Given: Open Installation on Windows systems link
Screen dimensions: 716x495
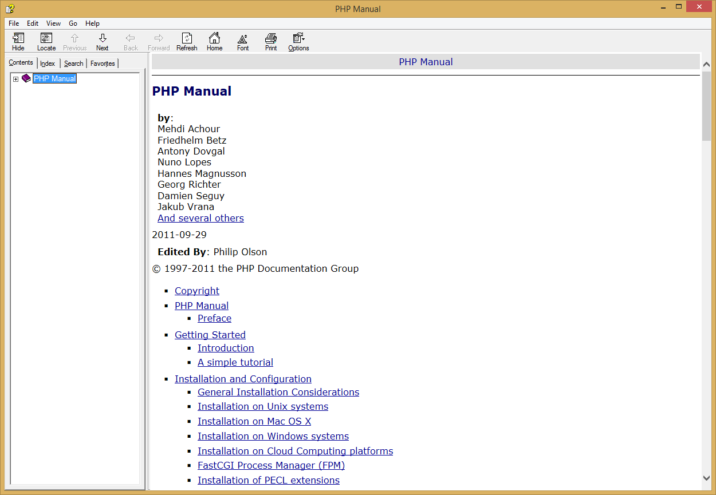Looking at the screenshot, I should (273, 436).
